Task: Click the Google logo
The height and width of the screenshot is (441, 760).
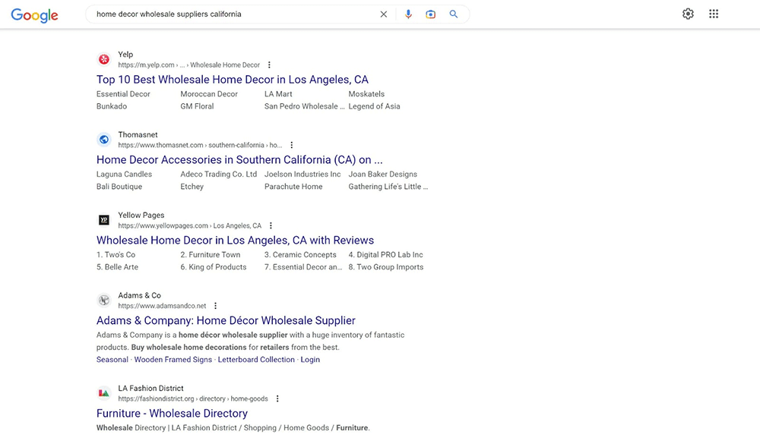Action: point(34,15)
